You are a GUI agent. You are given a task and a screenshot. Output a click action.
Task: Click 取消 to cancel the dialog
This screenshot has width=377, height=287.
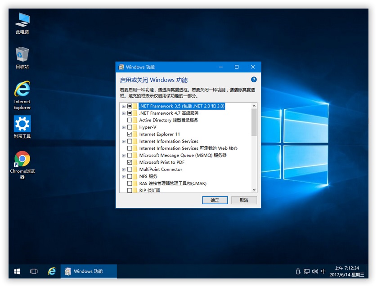coord(244,200)
